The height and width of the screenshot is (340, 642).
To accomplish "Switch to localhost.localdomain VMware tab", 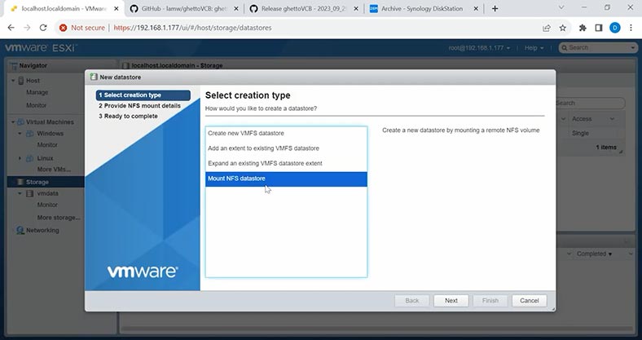I will tap(64, 9).
